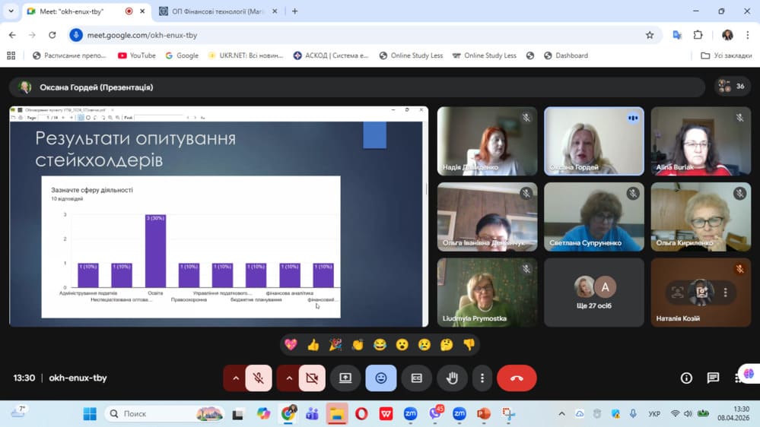Raise hand in the meeting
Screen dimensions: 760x427
click(x=452, y=378)
